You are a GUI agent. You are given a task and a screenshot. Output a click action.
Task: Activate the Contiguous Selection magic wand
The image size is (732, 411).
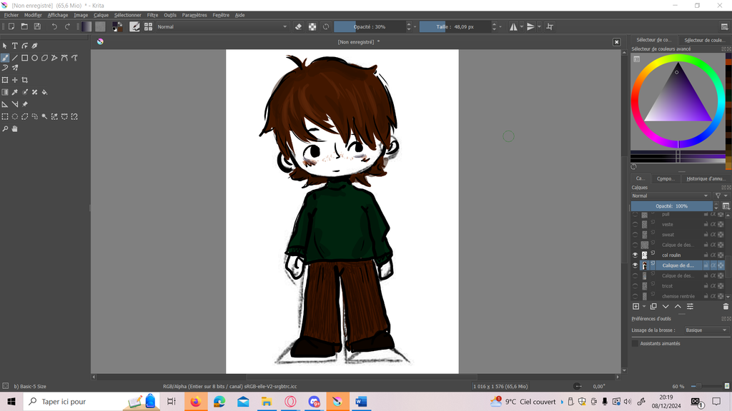click(44, 116)
